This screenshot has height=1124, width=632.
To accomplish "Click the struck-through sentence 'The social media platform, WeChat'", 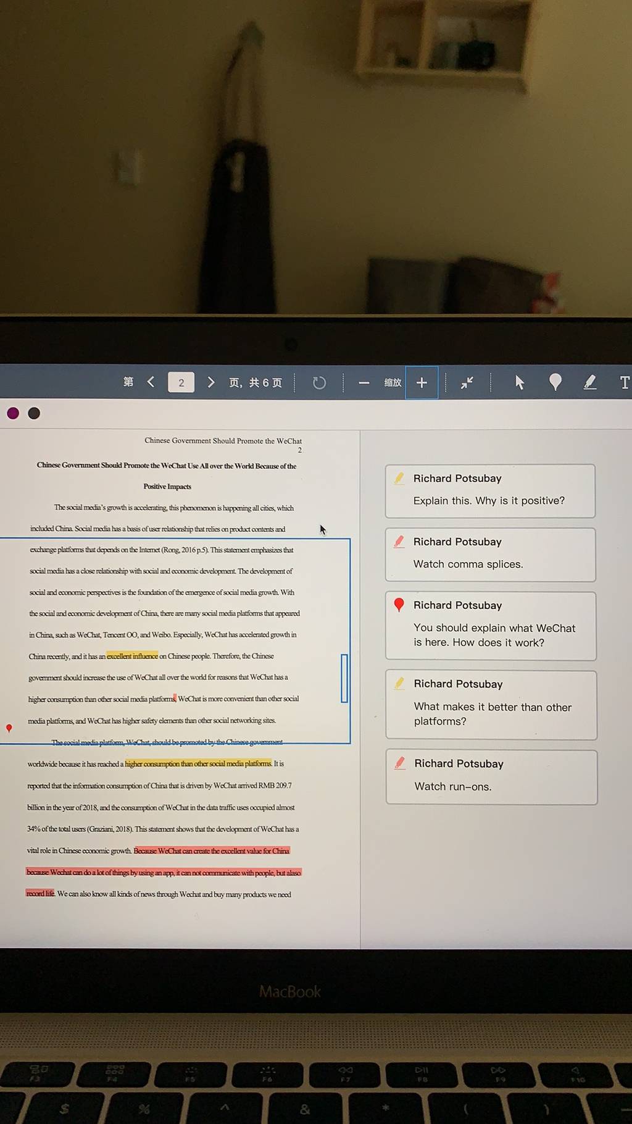I will tap(167, 742).
